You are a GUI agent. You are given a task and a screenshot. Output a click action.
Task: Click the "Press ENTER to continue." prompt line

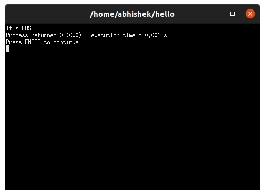[44, 42]
